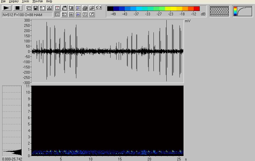Click the bell-shaped filled curve icon

click(49, 8)
